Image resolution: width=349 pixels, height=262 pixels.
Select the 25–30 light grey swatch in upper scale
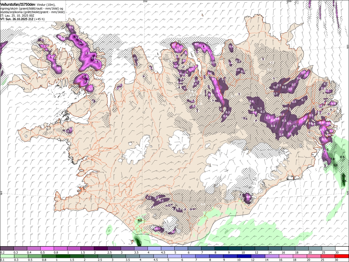[x=329, y=249]
